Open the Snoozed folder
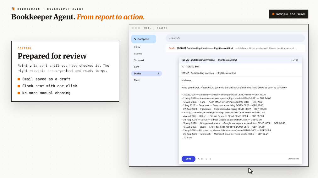318x178 pixels. [x=139, y=60]
